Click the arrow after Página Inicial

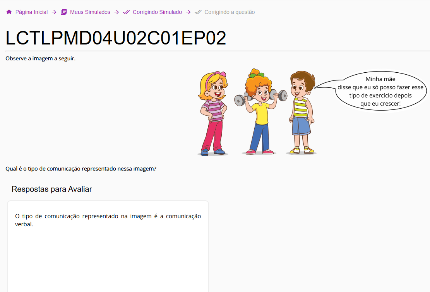coord(54,12)
